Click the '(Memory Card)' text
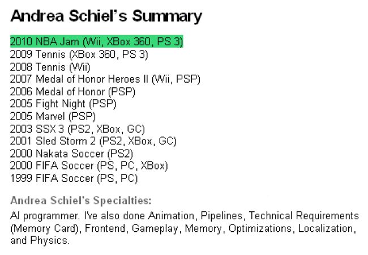Image resolution: width=368 pixels, height=255 pixels. pos(46,228)
